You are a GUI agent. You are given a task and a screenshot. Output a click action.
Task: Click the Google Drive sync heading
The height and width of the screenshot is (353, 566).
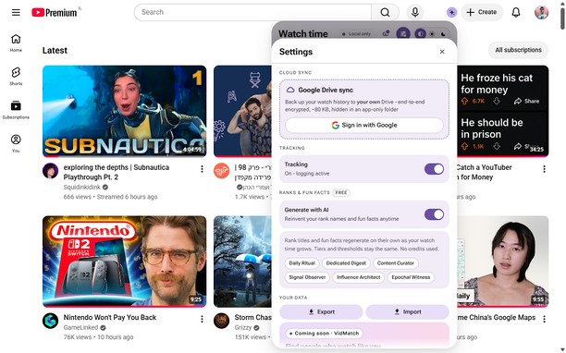pos(326,91)
